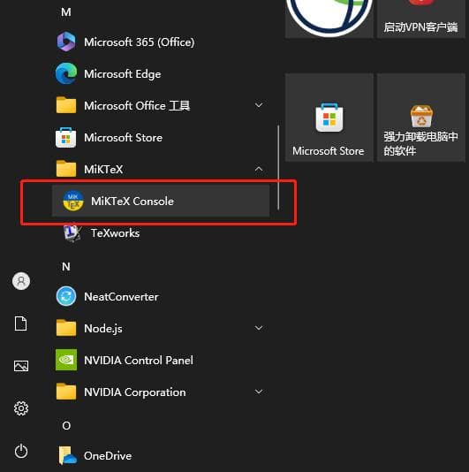Open NVIDIA Control Panel green icon
The image size is (469, 472).
[x=66, y=360]
